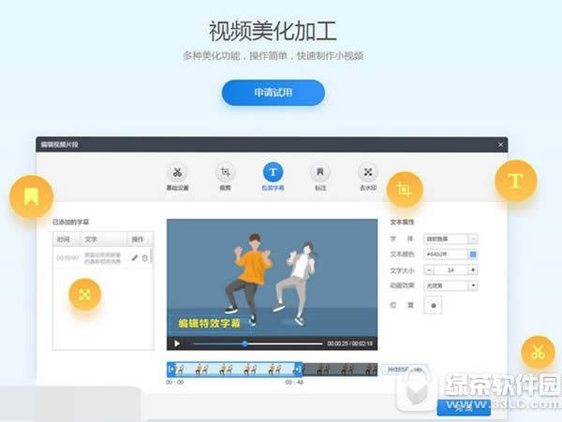Viewport: 562px width, 422px height.
Task: Click the selected blue timeline clip thumbnails
Action: click(x=235, y=369)
